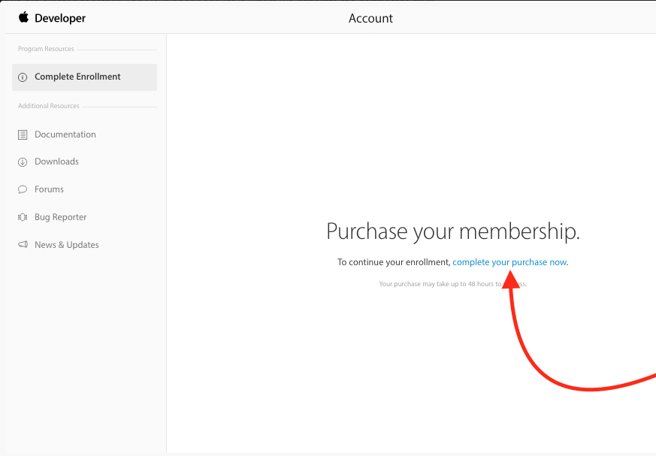
Task: Select Complete Enrollment in sidebar
Action: point(84,77)
